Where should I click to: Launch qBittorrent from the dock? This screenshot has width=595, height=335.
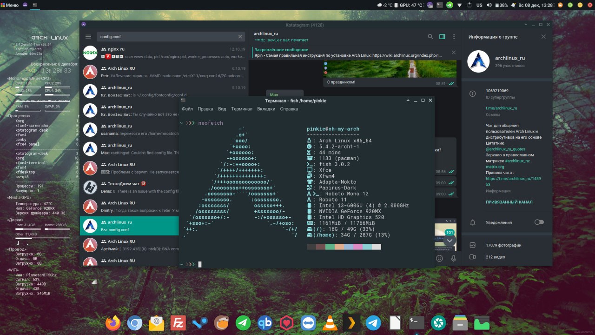265,322
